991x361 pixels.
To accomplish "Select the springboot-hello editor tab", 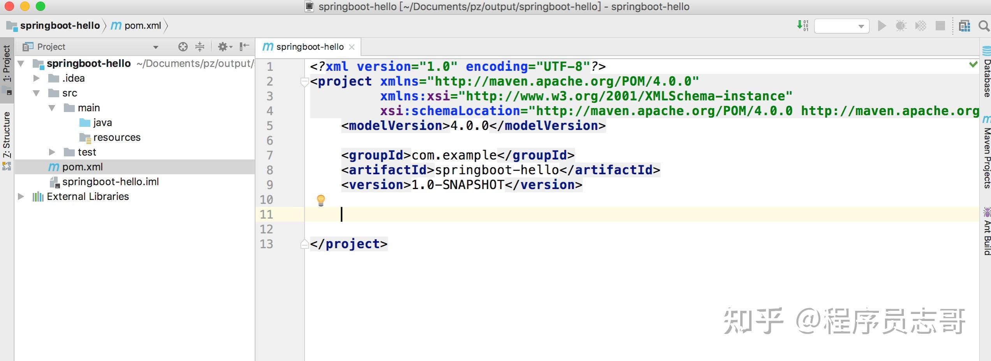I will [x=308, y=47].
